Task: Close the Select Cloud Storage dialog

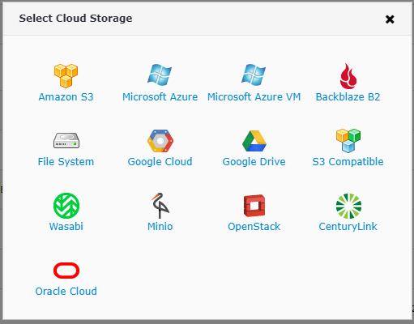Action: [390, 19]
